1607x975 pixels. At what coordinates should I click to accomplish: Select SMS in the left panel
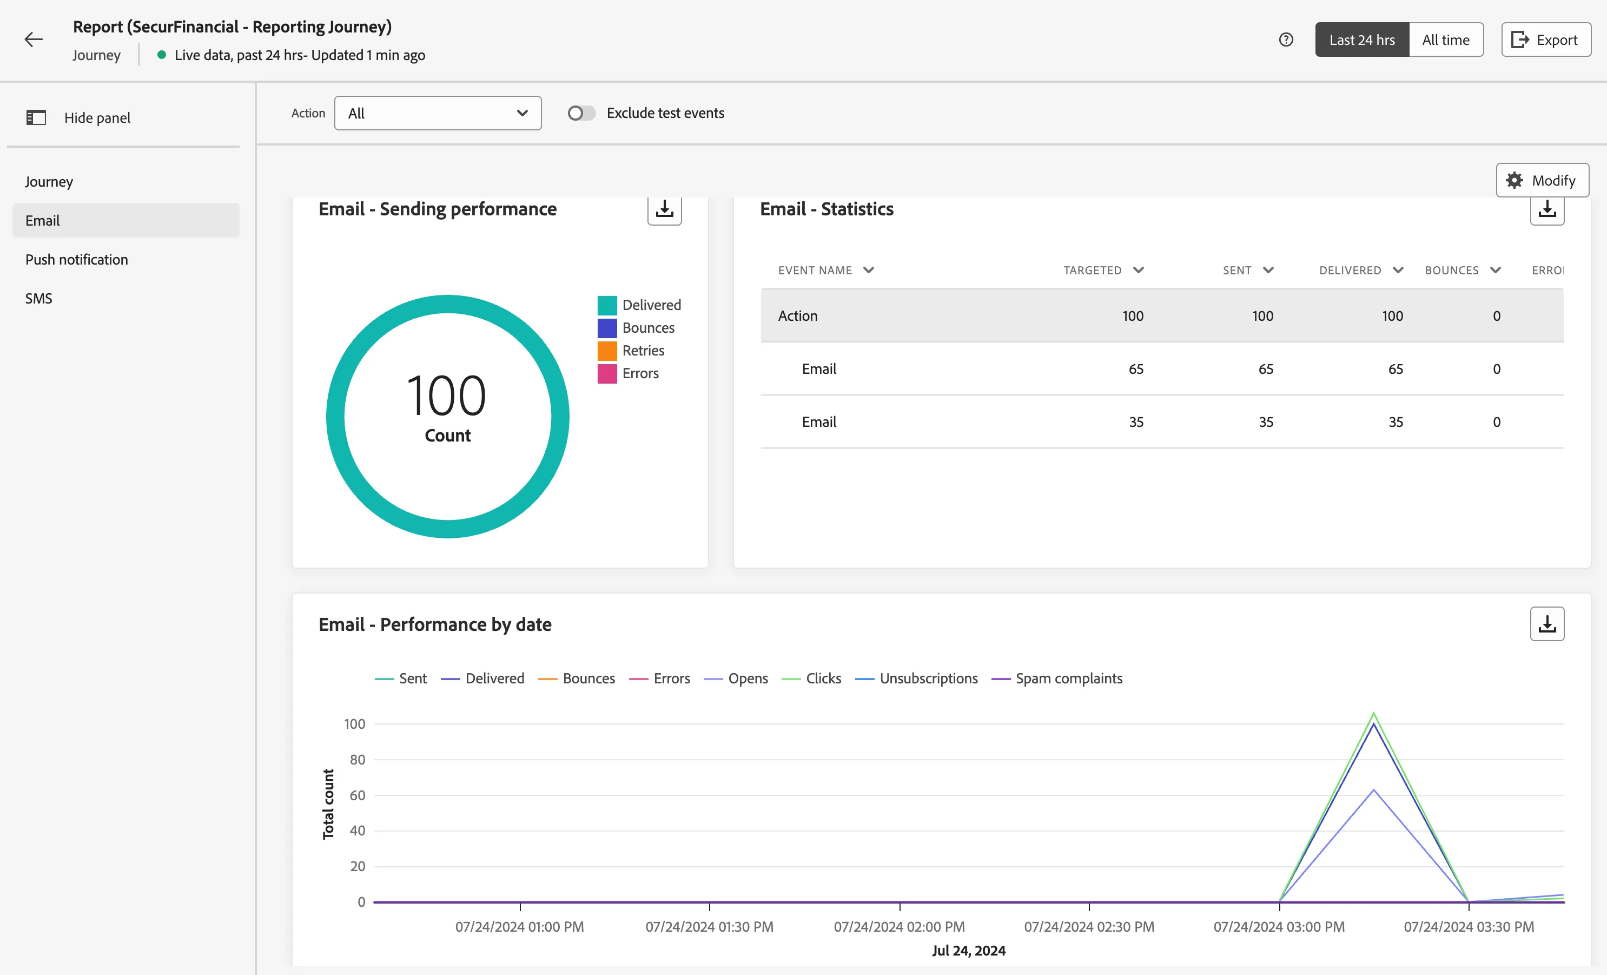point(126,298)
